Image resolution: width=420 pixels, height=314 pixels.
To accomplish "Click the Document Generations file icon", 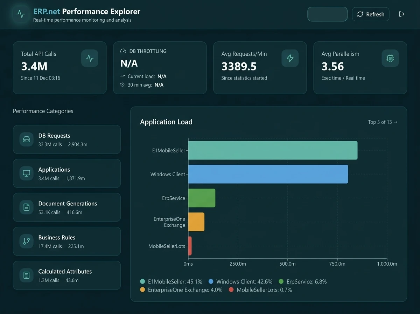I will (x=27, y=207).
